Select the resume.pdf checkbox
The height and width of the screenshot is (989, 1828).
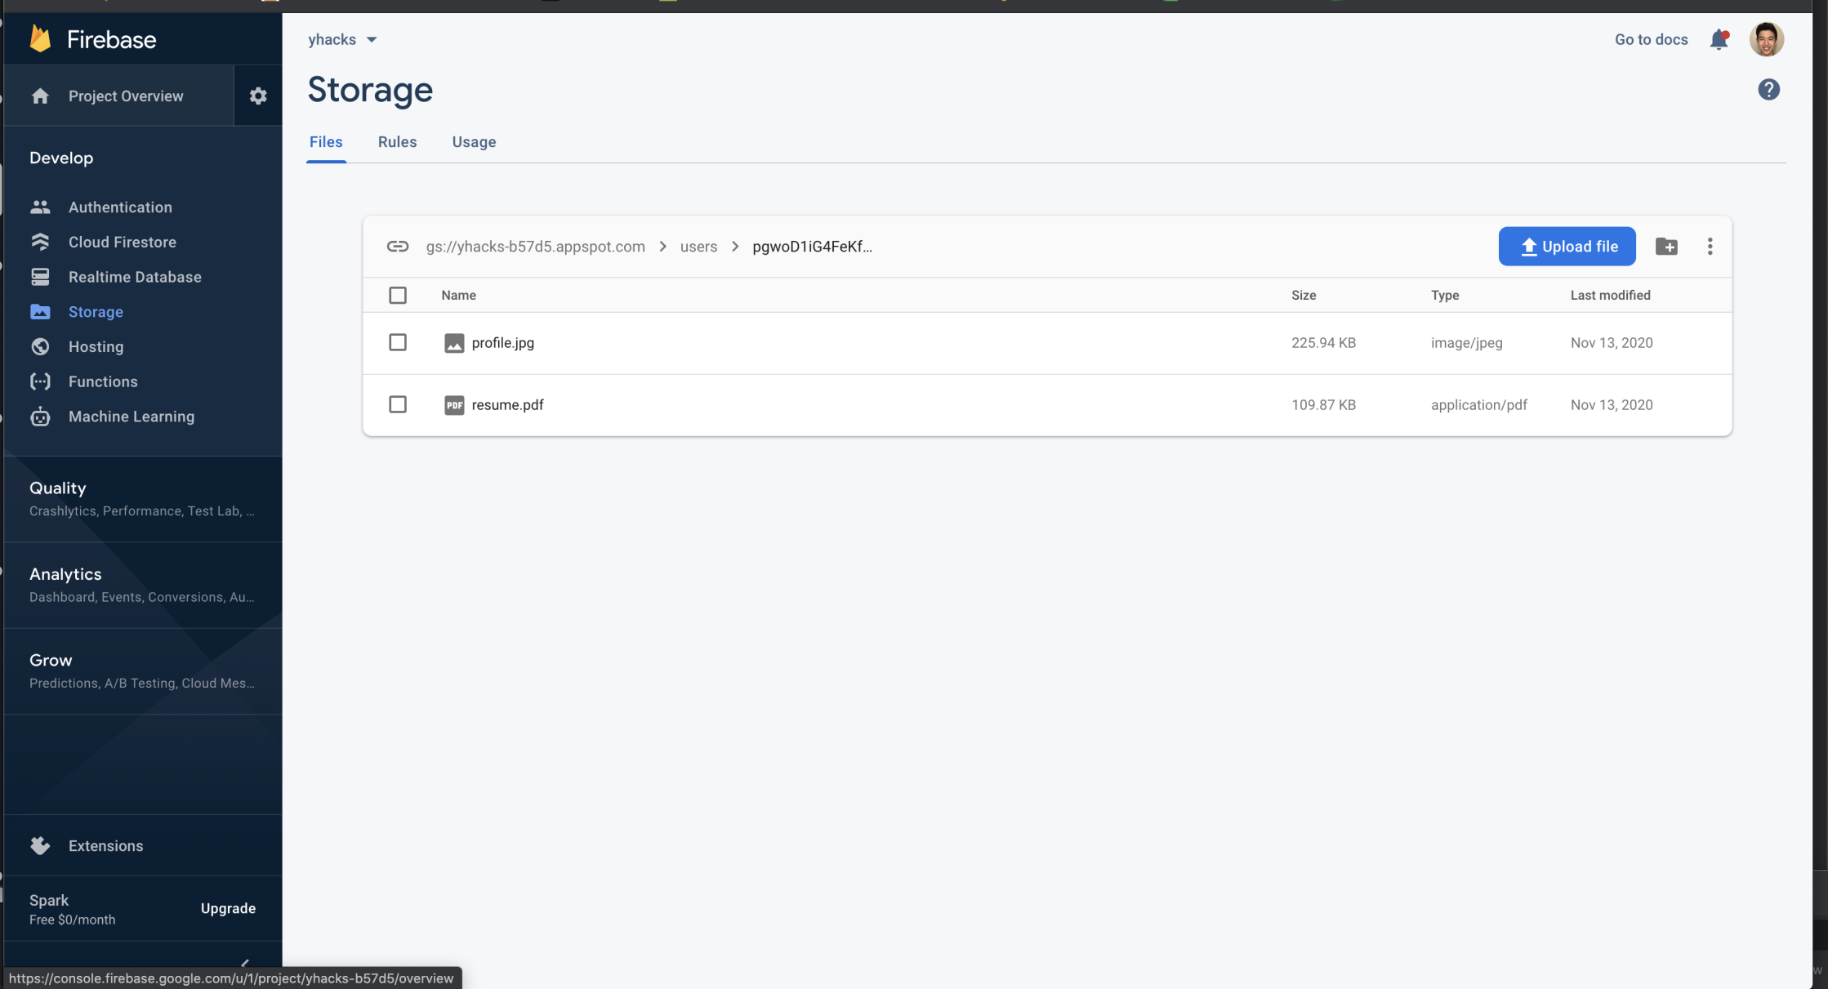click(398, 404)
